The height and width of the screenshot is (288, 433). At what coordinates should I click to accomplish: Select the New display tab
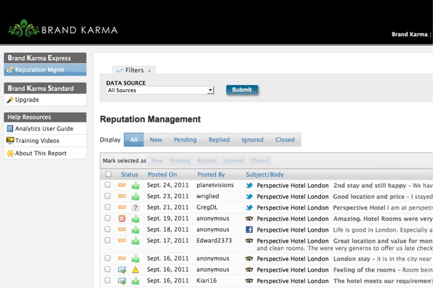click(156, 140)
